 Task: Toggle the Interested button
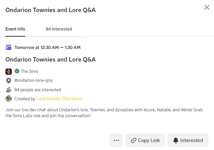(188, 140)
